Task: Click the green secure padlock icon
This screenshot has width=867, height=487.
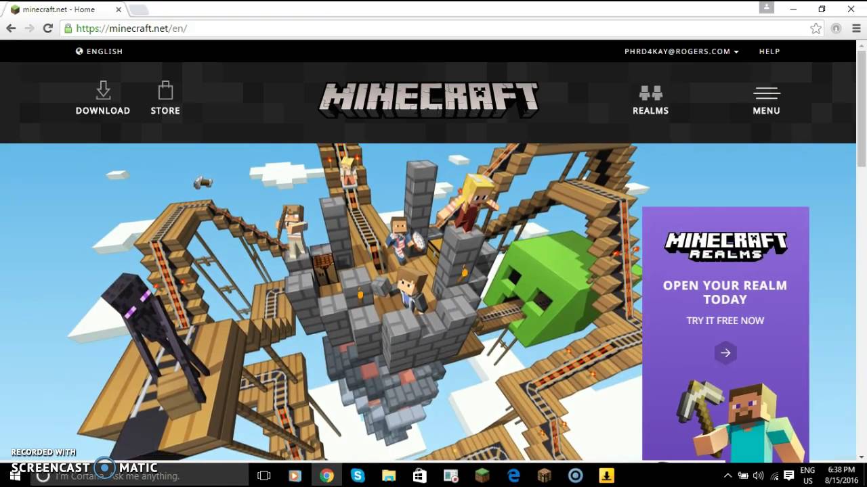Action: coord(68,28)
